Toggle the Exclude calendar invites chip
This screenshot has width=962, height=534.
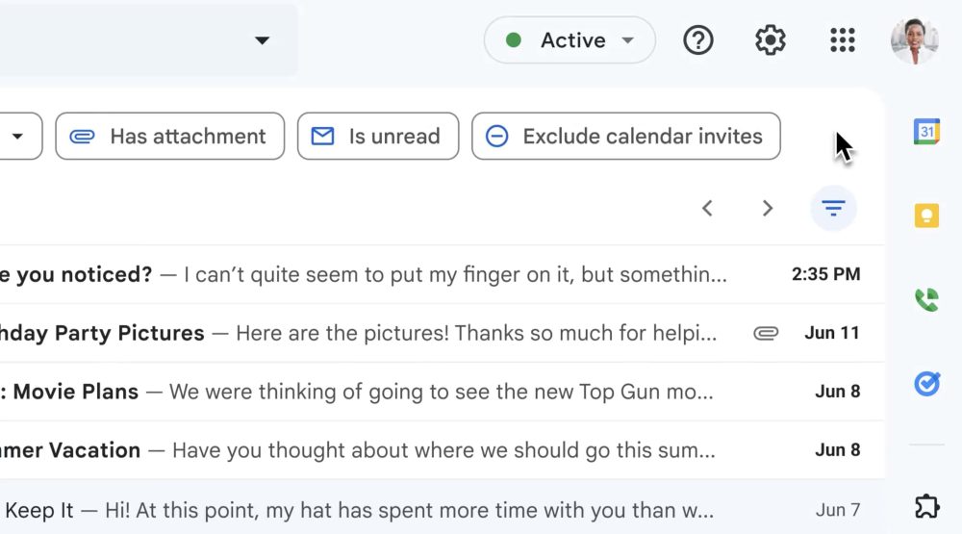point(626,137)
